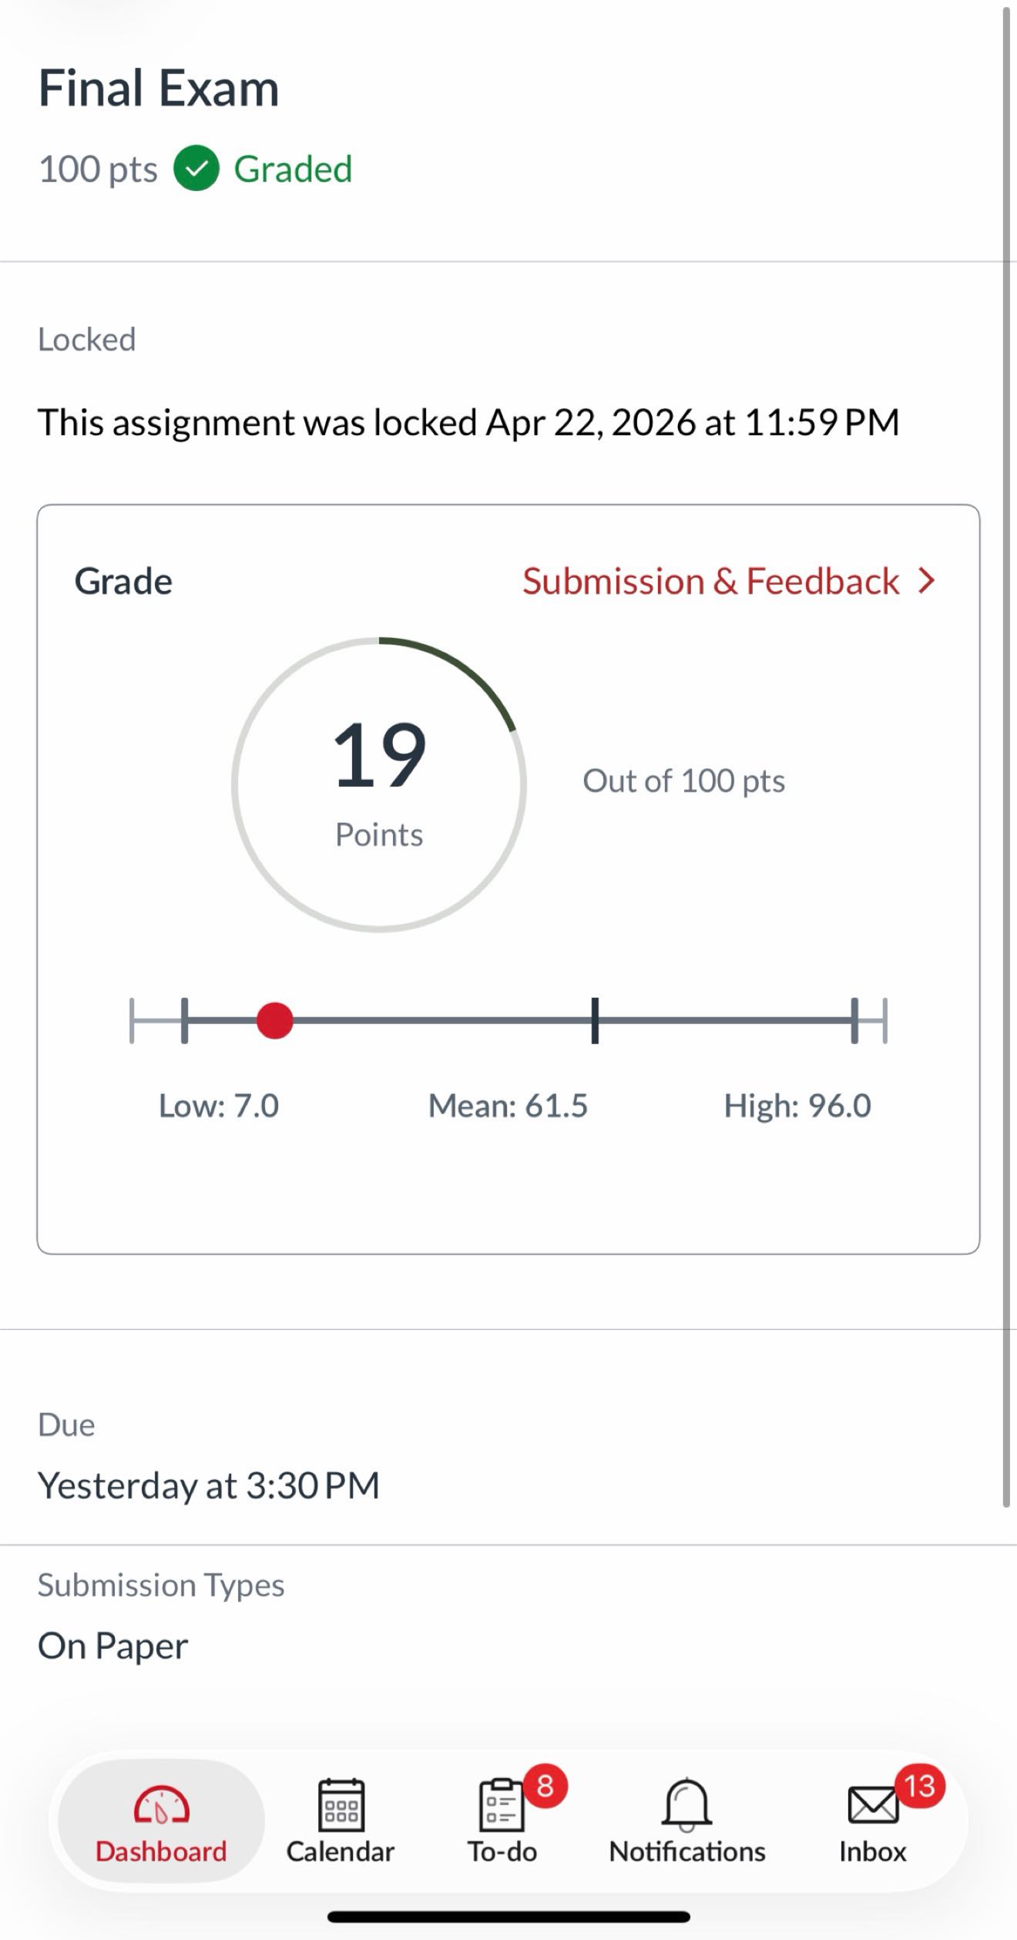
Task: Tap the green Graded status label
Action: (x=293, y=169)
